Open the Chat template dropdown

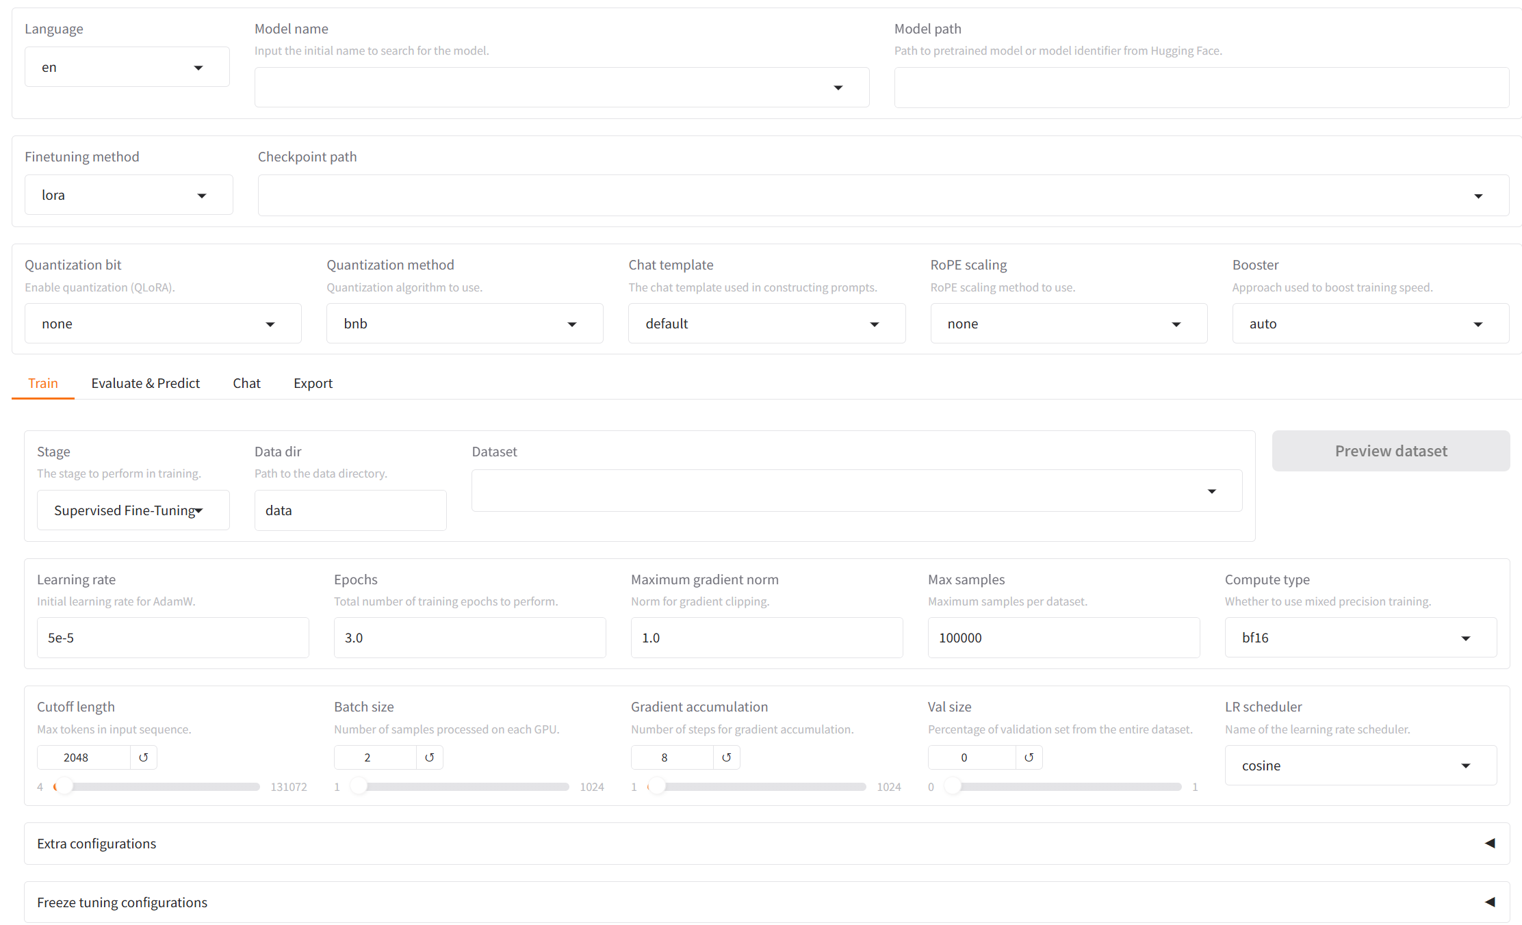click(766, 324)
